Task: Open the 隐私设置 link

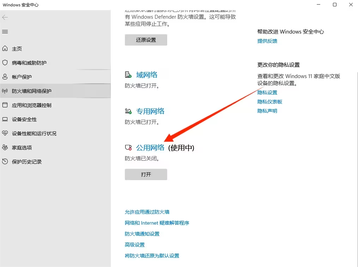Action: (267, 93)
